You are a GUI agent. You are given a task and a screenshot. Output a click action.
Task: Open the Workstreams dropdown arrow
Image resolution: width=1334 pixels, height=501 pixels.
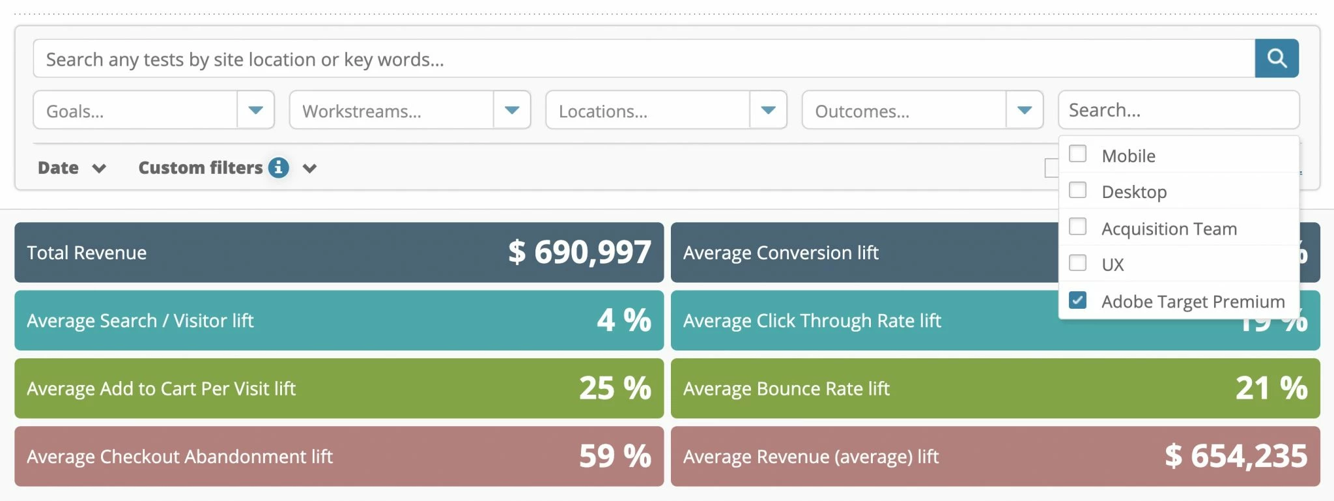512,110
